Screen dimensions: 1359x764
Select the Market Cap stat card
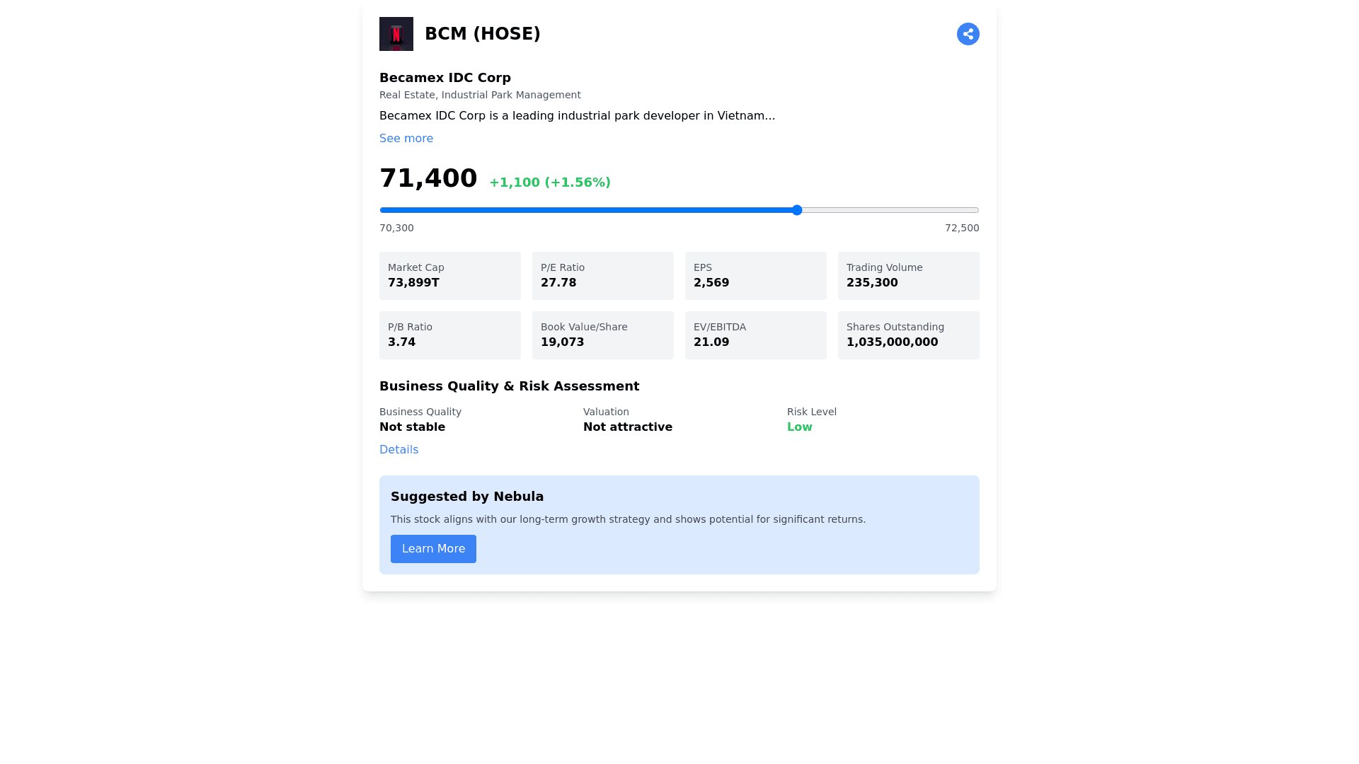tap(450, 276)
